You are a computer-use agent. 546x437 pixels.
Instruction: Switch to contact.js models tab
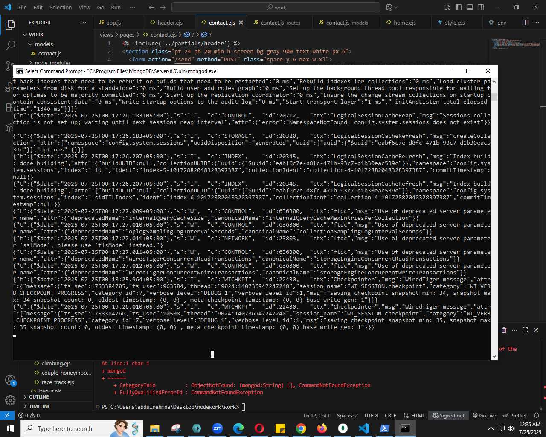(x=346, y=23)
